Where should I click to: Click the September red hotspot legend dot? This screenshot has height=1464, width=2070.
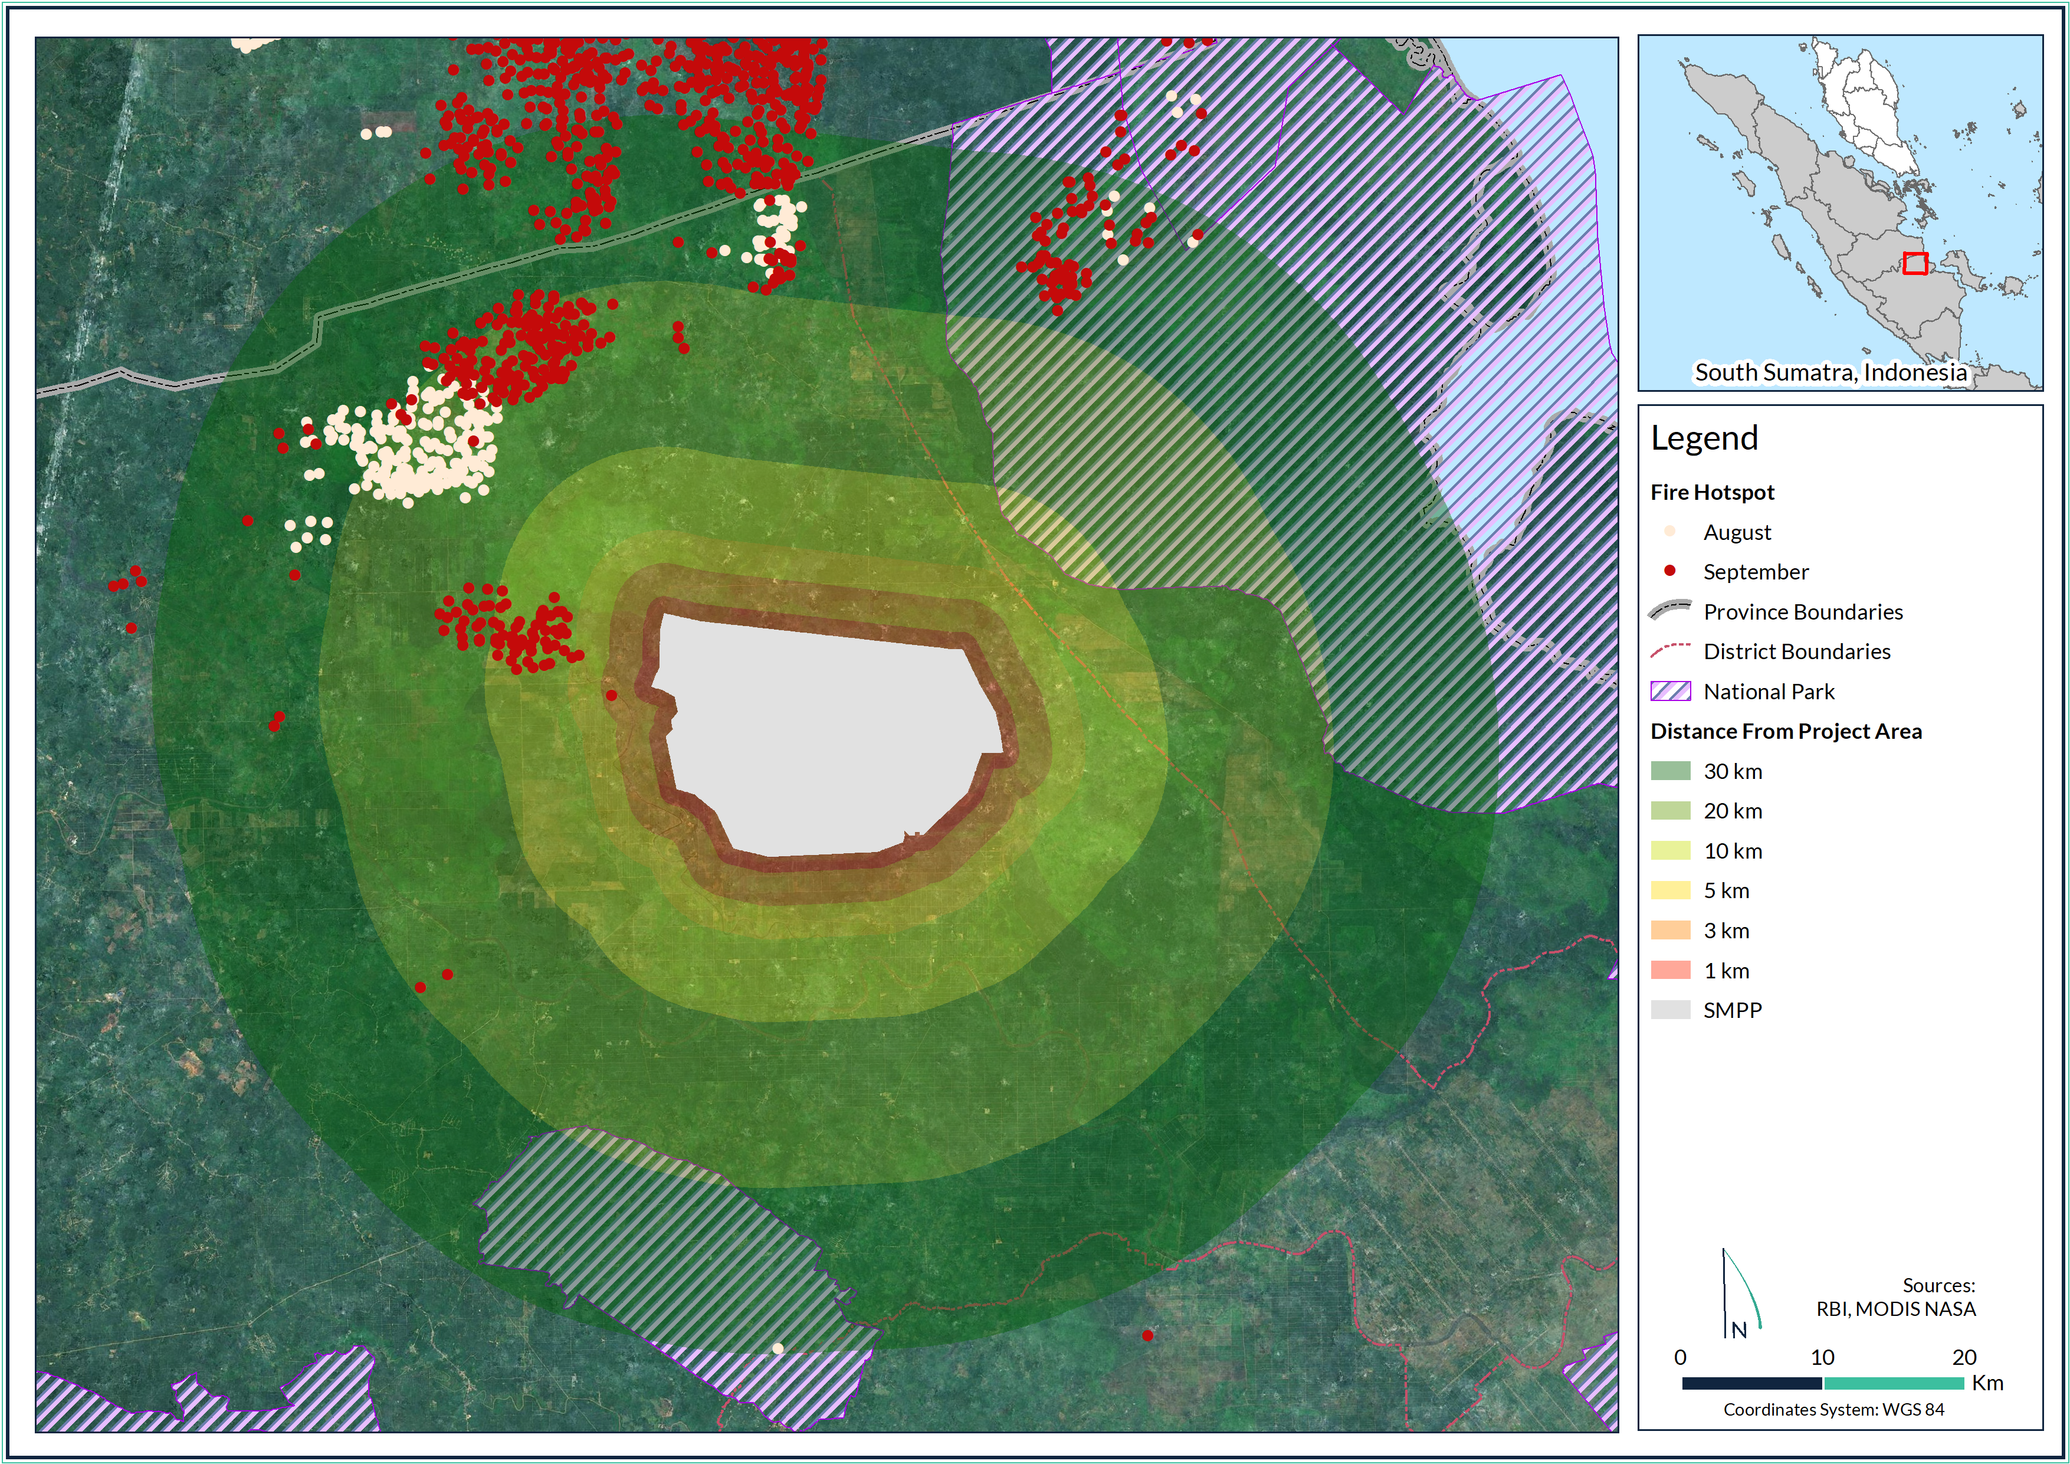(x=1669, y=571)
